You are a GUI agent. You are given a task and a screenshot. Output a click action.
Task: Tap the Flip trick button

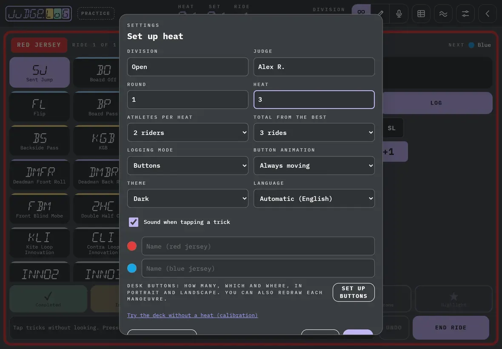pos(40,107)
